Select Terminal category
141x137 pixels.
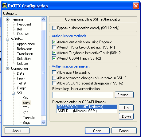click(17, 19)
